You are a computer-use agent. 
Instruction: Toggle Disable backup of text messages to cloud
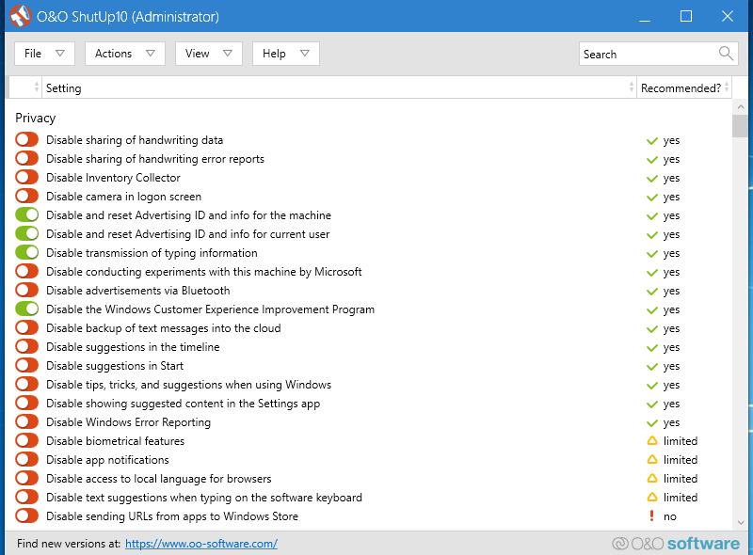[26, 327]
